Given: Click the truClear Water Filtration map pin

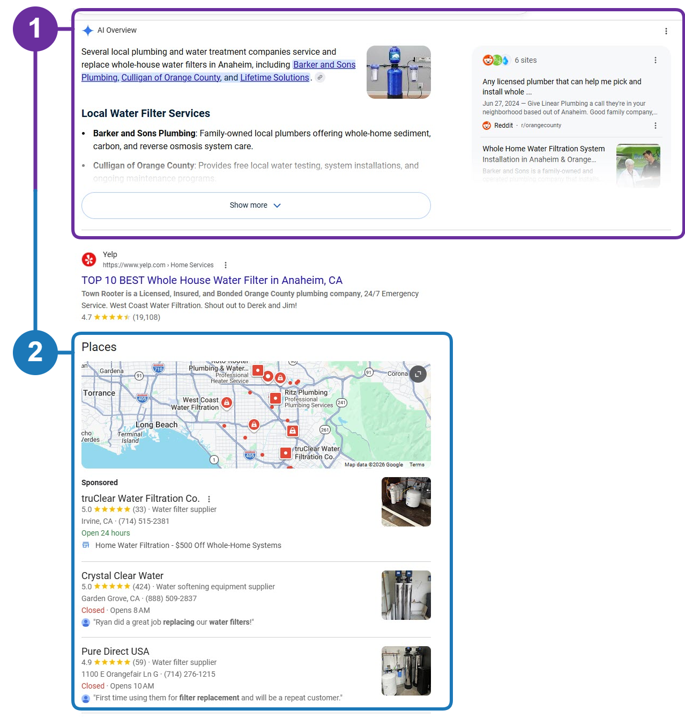Looking at the screenshot, I should [286, 453].
